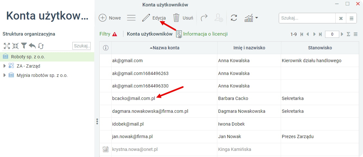The width and height of the screenshot is (363, 157).
Task: Select bcacko@mail.com.pl account
Action: pos(133,98)
